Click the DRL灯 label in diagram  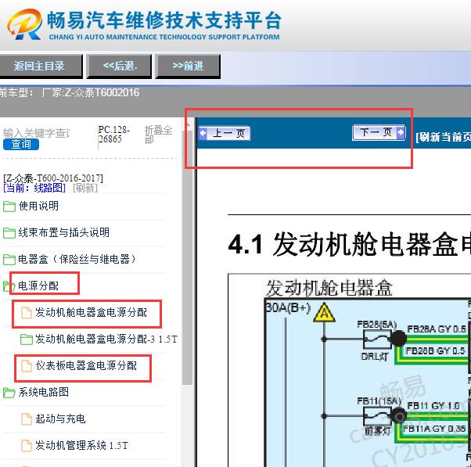tap(375, 357)
